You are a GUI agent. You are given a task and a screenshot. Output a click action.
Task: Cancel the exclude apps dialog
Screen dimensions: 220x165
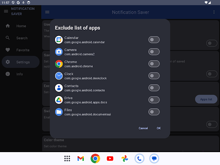pyautogui.click(x=143, y=128)
